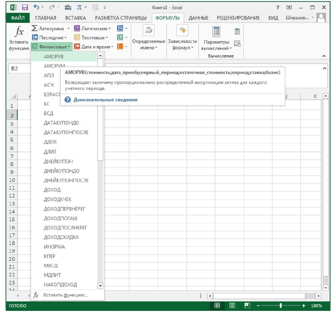
Task: Click the Pi equation icon in quick access
Action: 79,7
